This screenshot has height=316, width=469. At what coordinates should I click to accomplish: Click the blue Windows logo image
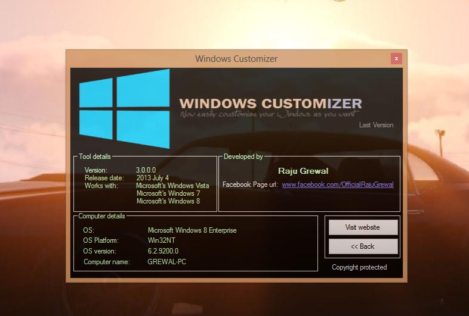click(125, 109)
